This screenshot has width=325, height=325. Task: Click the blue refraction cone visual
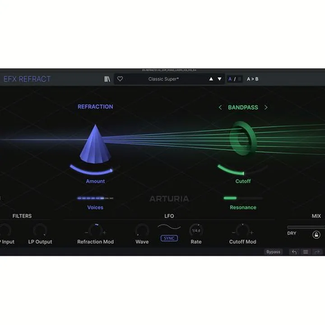pyautogui.click(x=95, y=144)
